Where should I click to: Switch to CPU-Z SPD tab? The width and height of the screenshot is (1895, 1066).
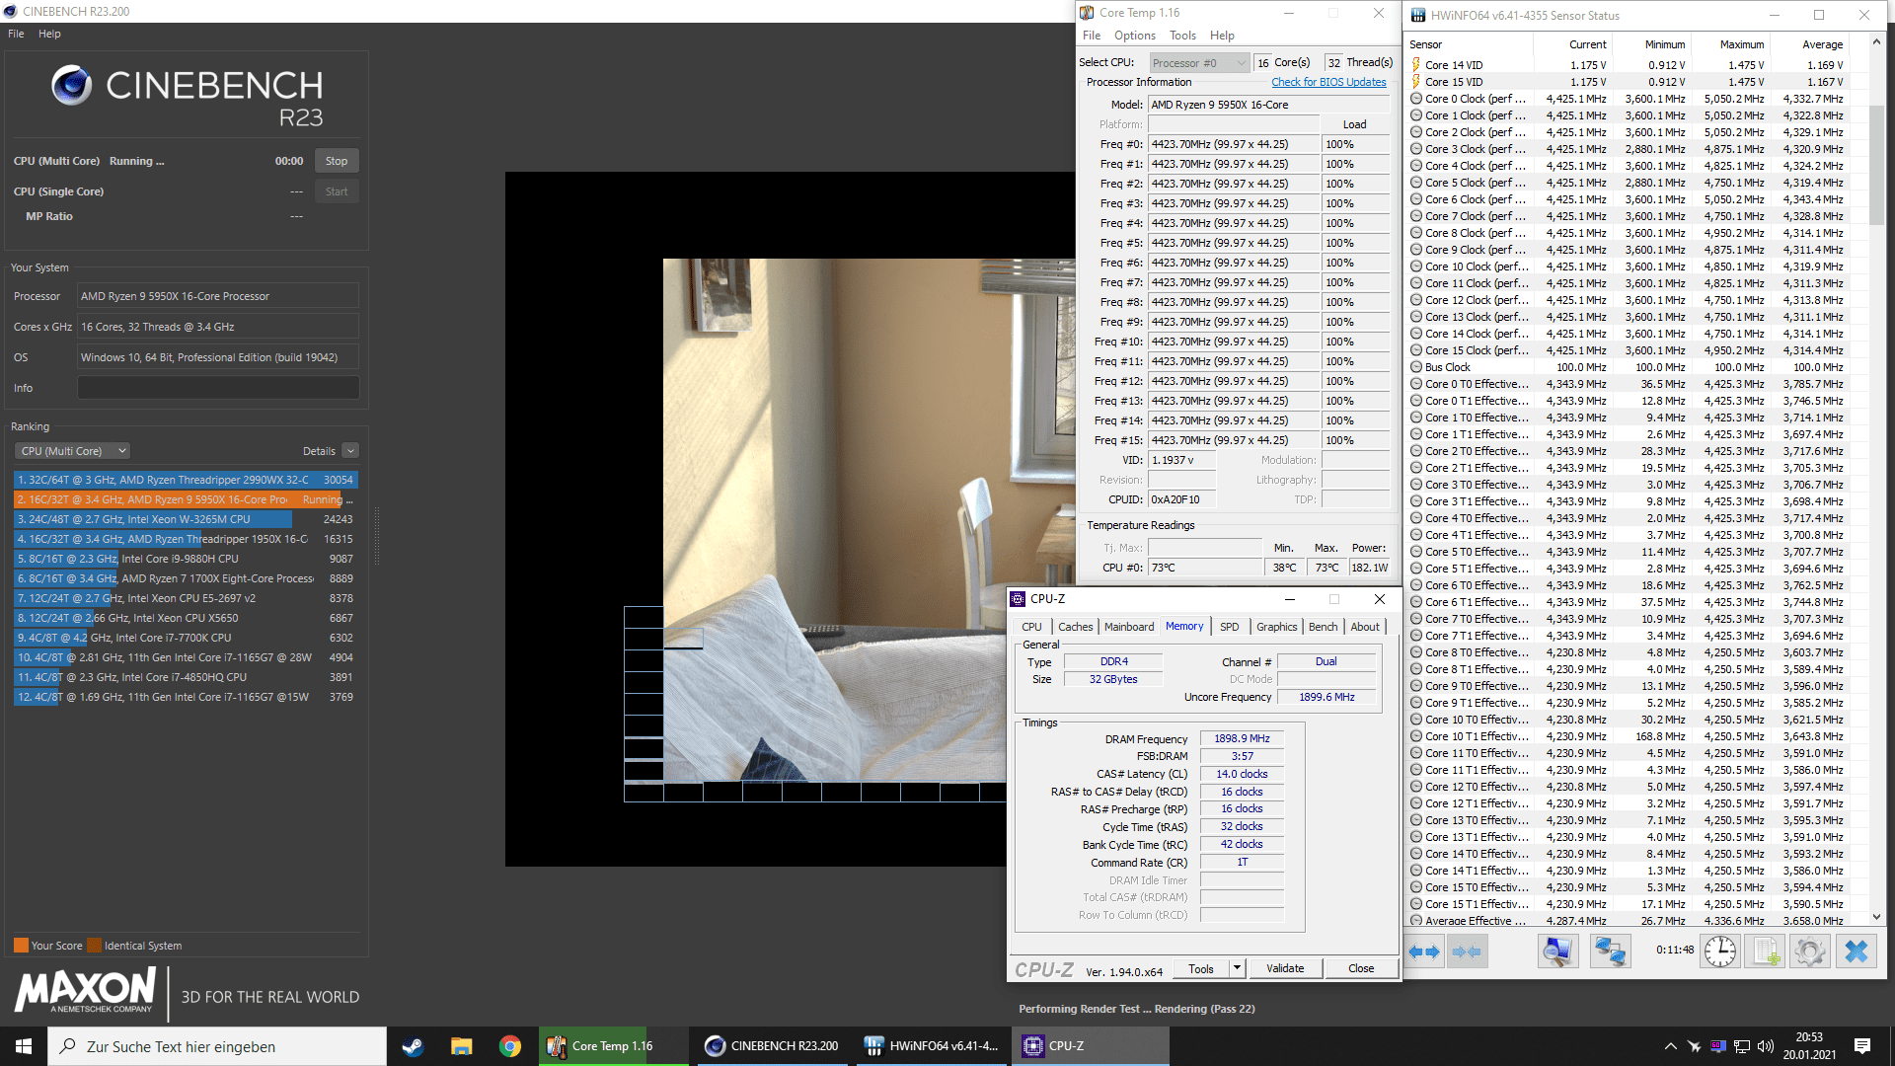point(1229,627)
